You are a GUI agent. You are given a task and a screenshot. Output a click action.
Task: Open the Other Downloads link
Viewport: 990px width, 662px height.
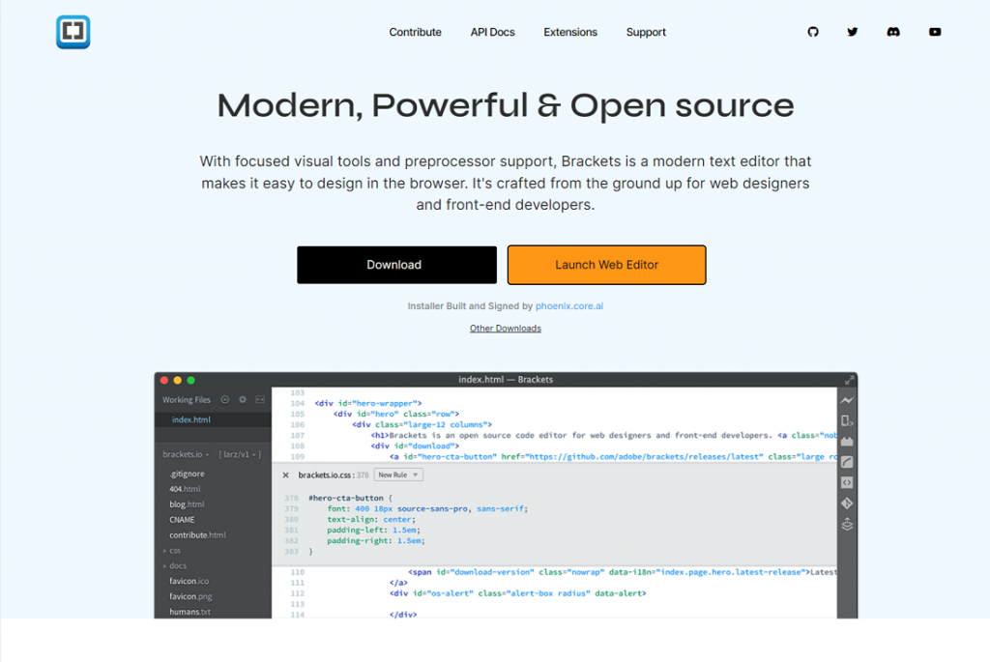(x=505, y=329)
